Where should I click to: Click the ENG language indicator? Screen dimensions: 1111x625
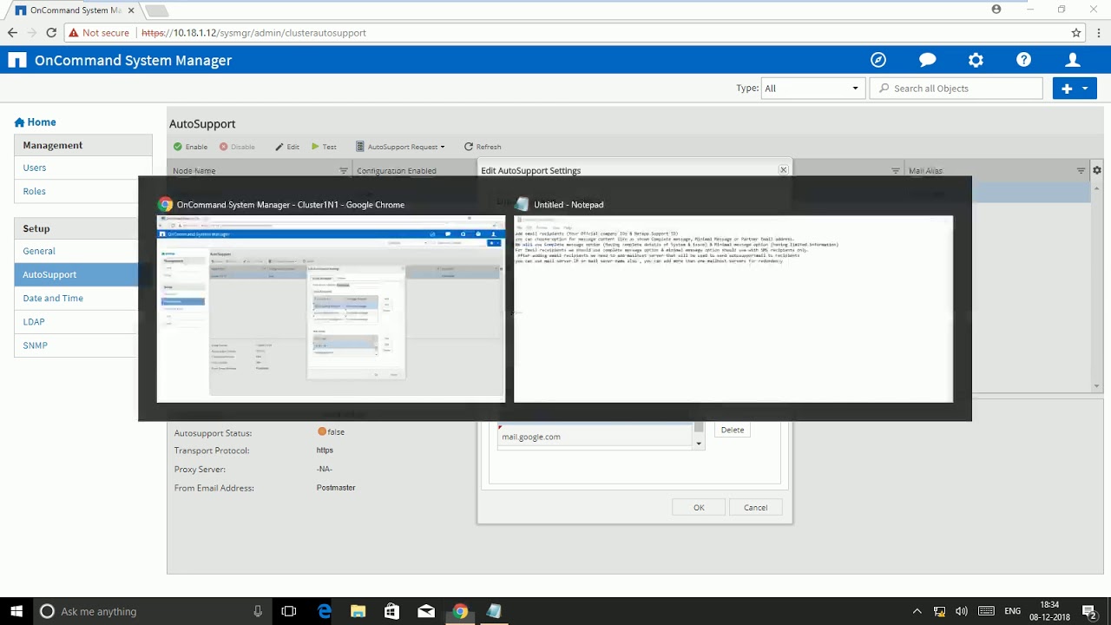click(x=1012, y=611)
